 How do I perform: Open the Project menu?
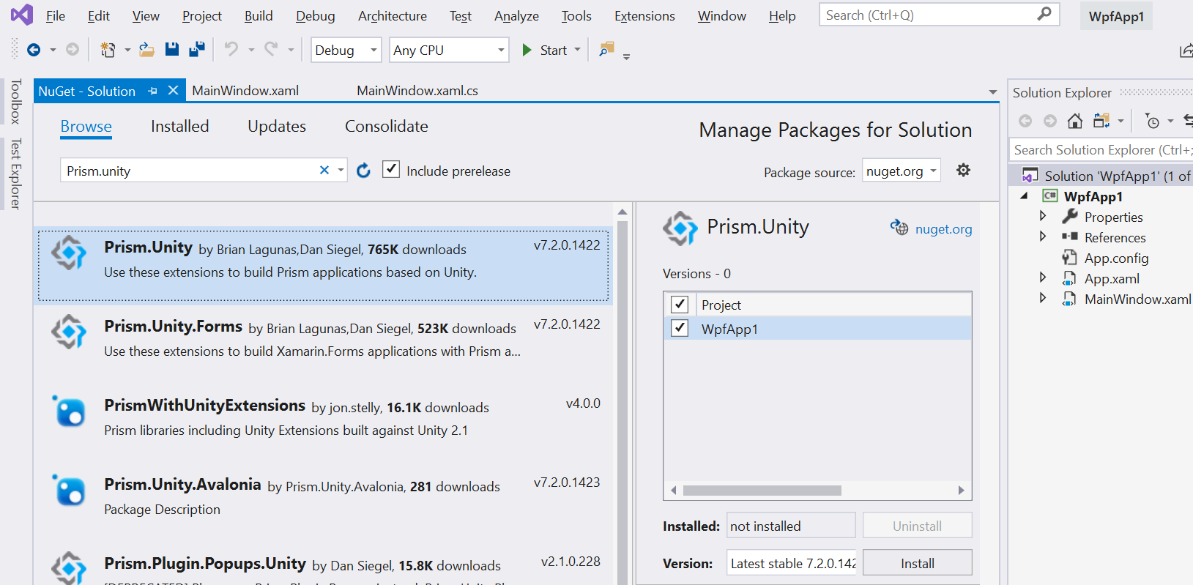[x=202, y=15]
